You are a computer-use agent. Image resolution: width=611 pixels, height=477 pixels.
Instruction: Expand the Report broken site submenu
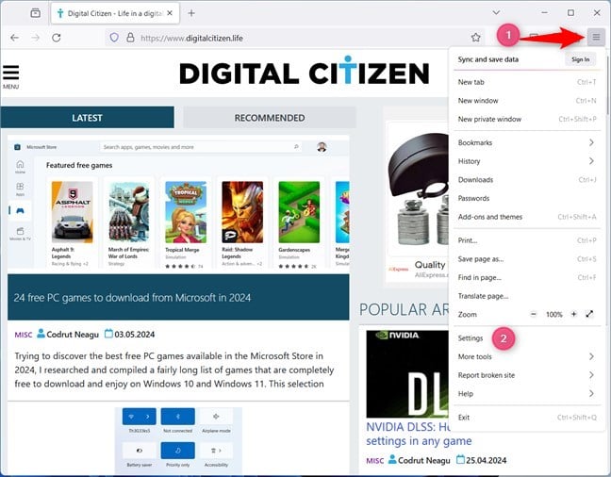tap(527, 375)
